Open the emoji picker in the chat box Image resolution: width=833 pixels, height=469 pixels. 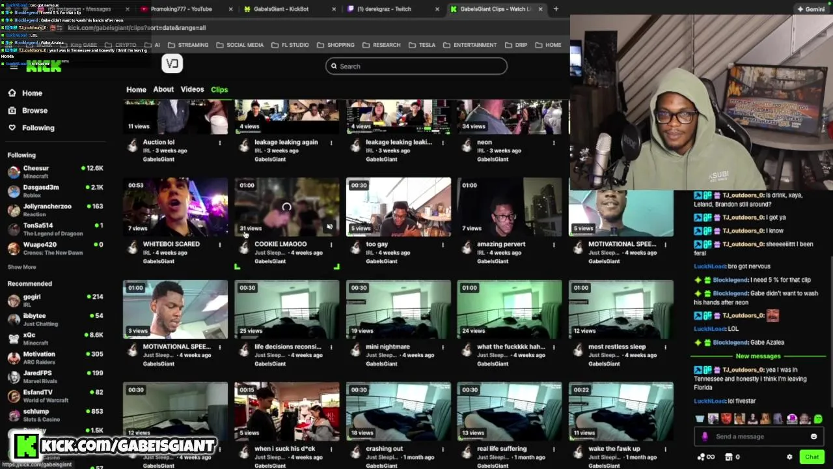pyautogui.click(x=813, y=436)
